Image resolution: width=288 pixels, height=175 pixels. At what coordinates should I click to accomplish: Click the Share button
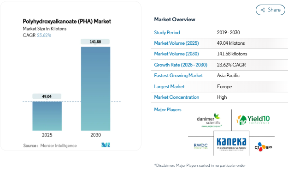[x=270, y=10]
